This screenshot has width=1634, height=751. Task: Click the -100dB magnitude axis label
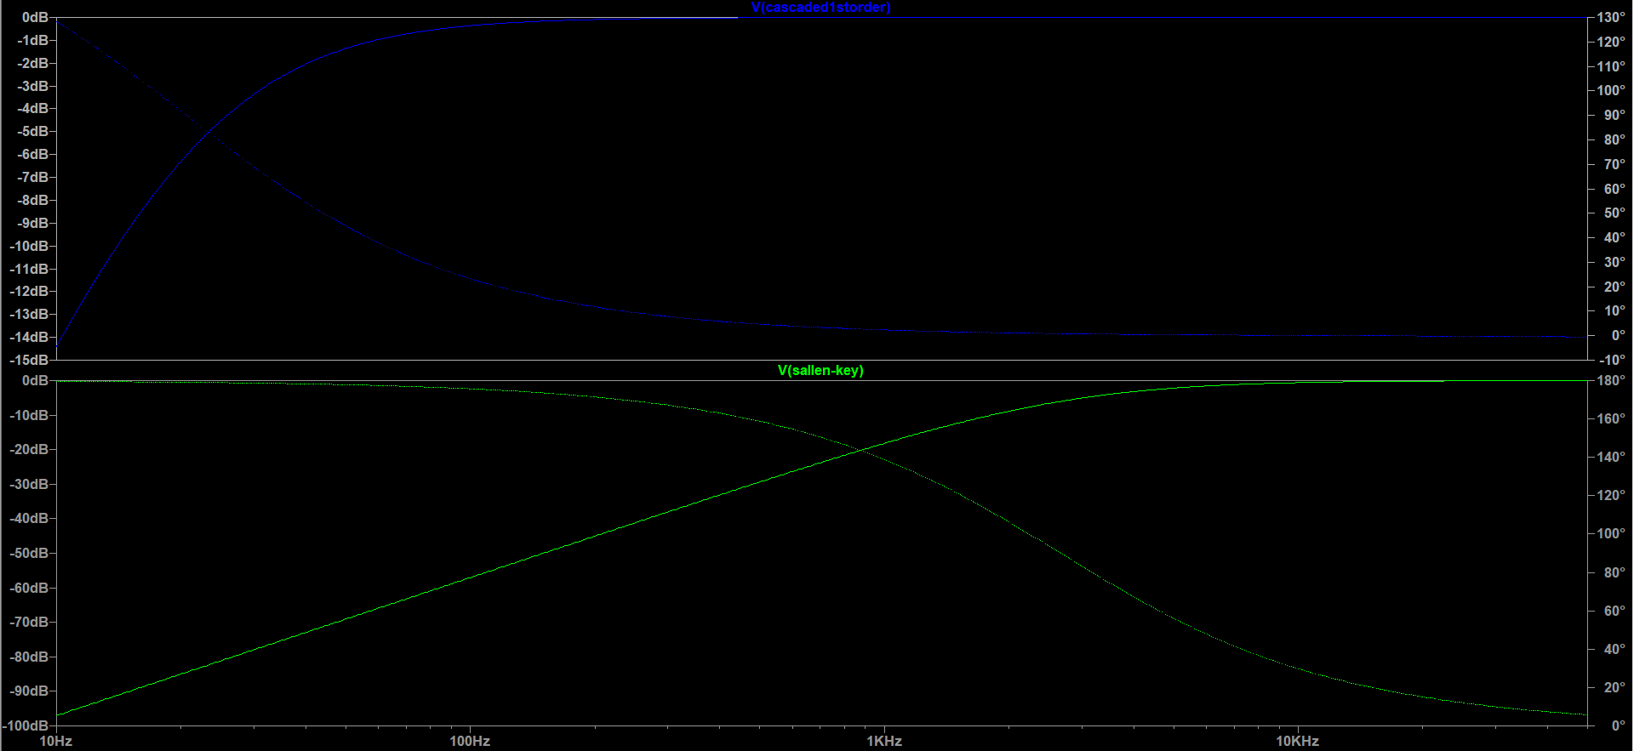[x=26, y=725]
